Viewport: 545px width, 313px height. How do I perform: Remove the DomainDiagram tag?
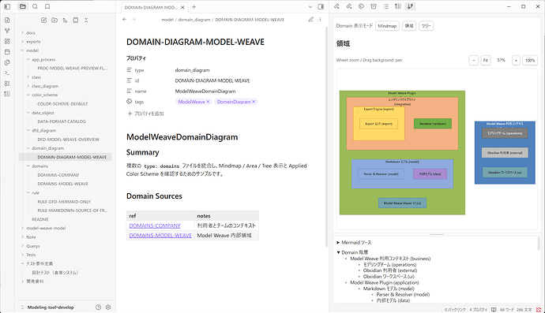click(x=254, y=102)
